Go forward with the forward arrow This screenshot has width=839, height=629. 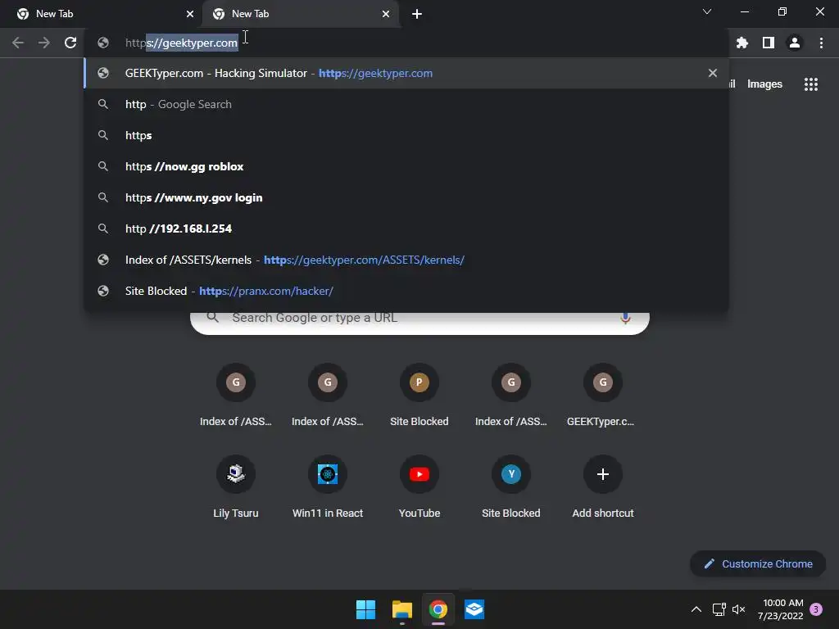coord(44,43)
